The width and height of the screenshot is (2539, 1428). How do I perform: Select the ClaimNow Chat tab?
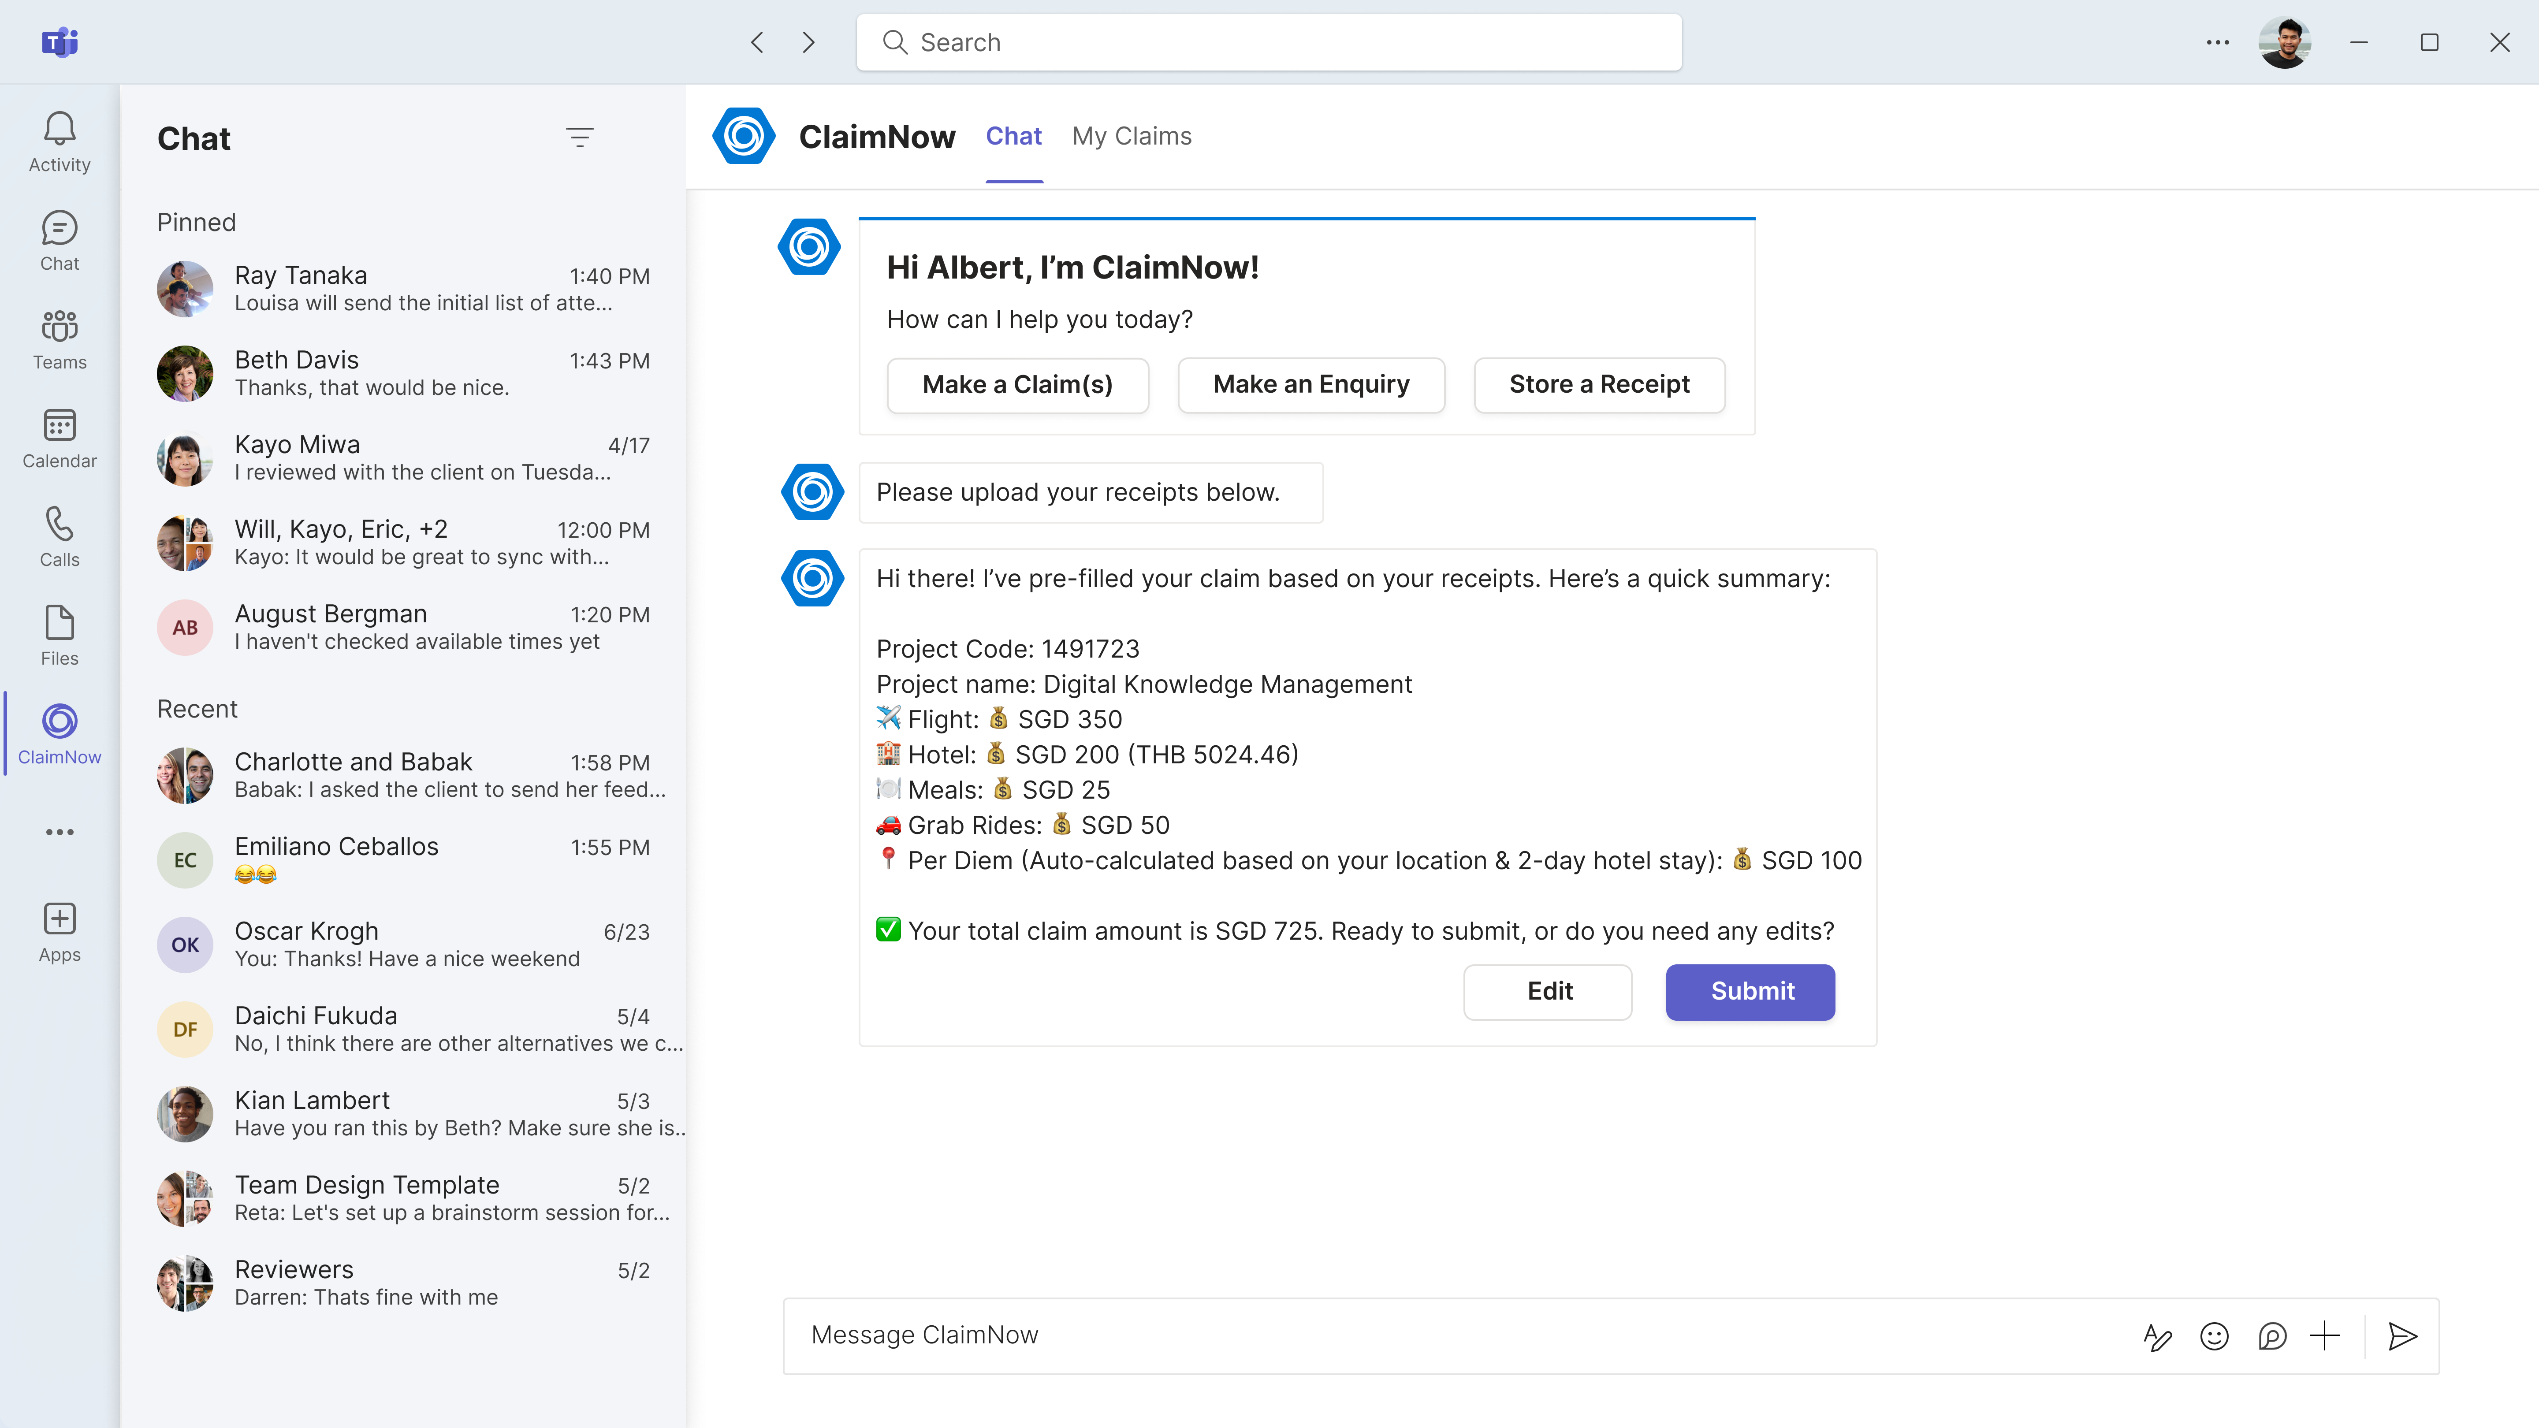pyautogui.click(x=1013, y=136)
